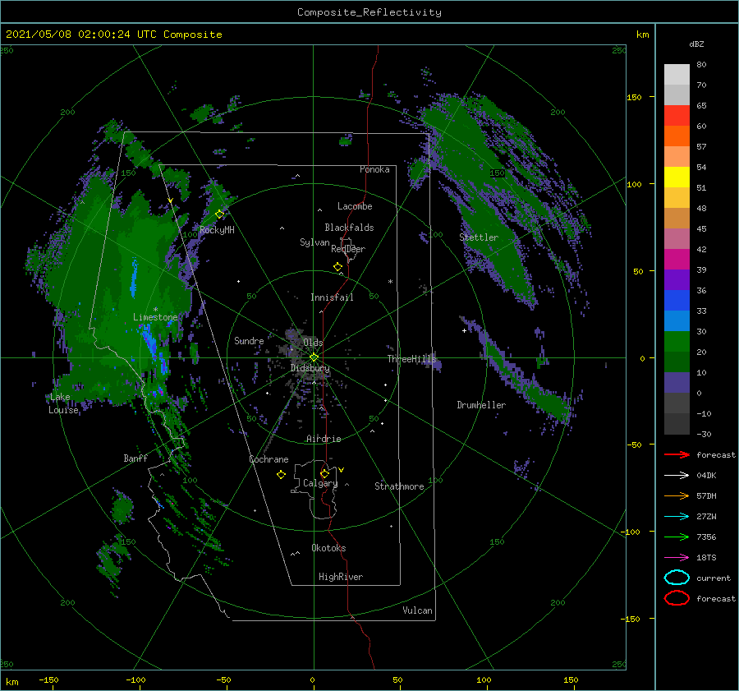
Task: Click the yellow diamond radar marker between Olds and Didsbury
Action: (314, 357)
